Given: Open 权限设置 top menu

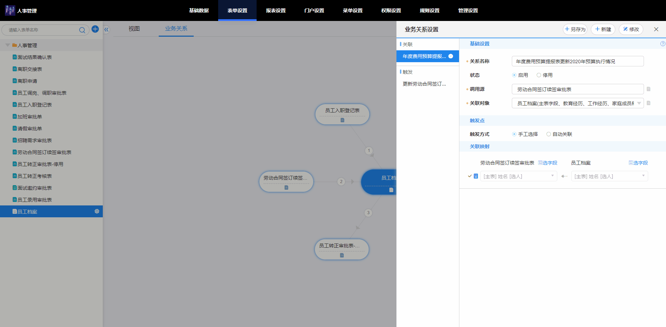Looking at the screenshot, I should click(391, 10).
